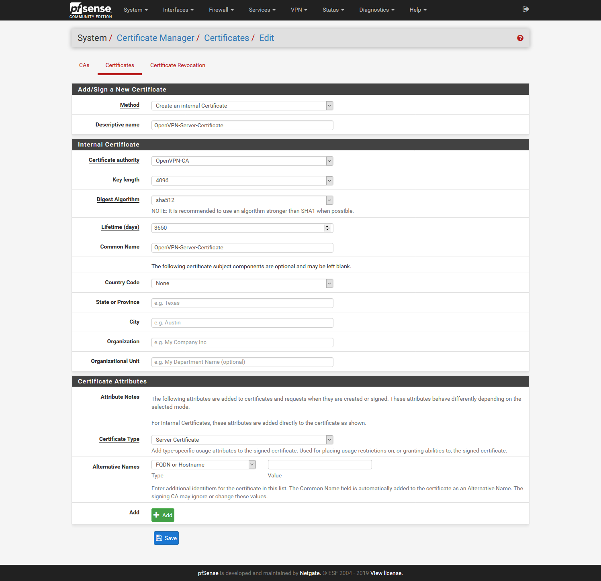Click the underlined Lifetime (days) label
601x581 pixels.
pyautogui.click(x=120, y=227)
